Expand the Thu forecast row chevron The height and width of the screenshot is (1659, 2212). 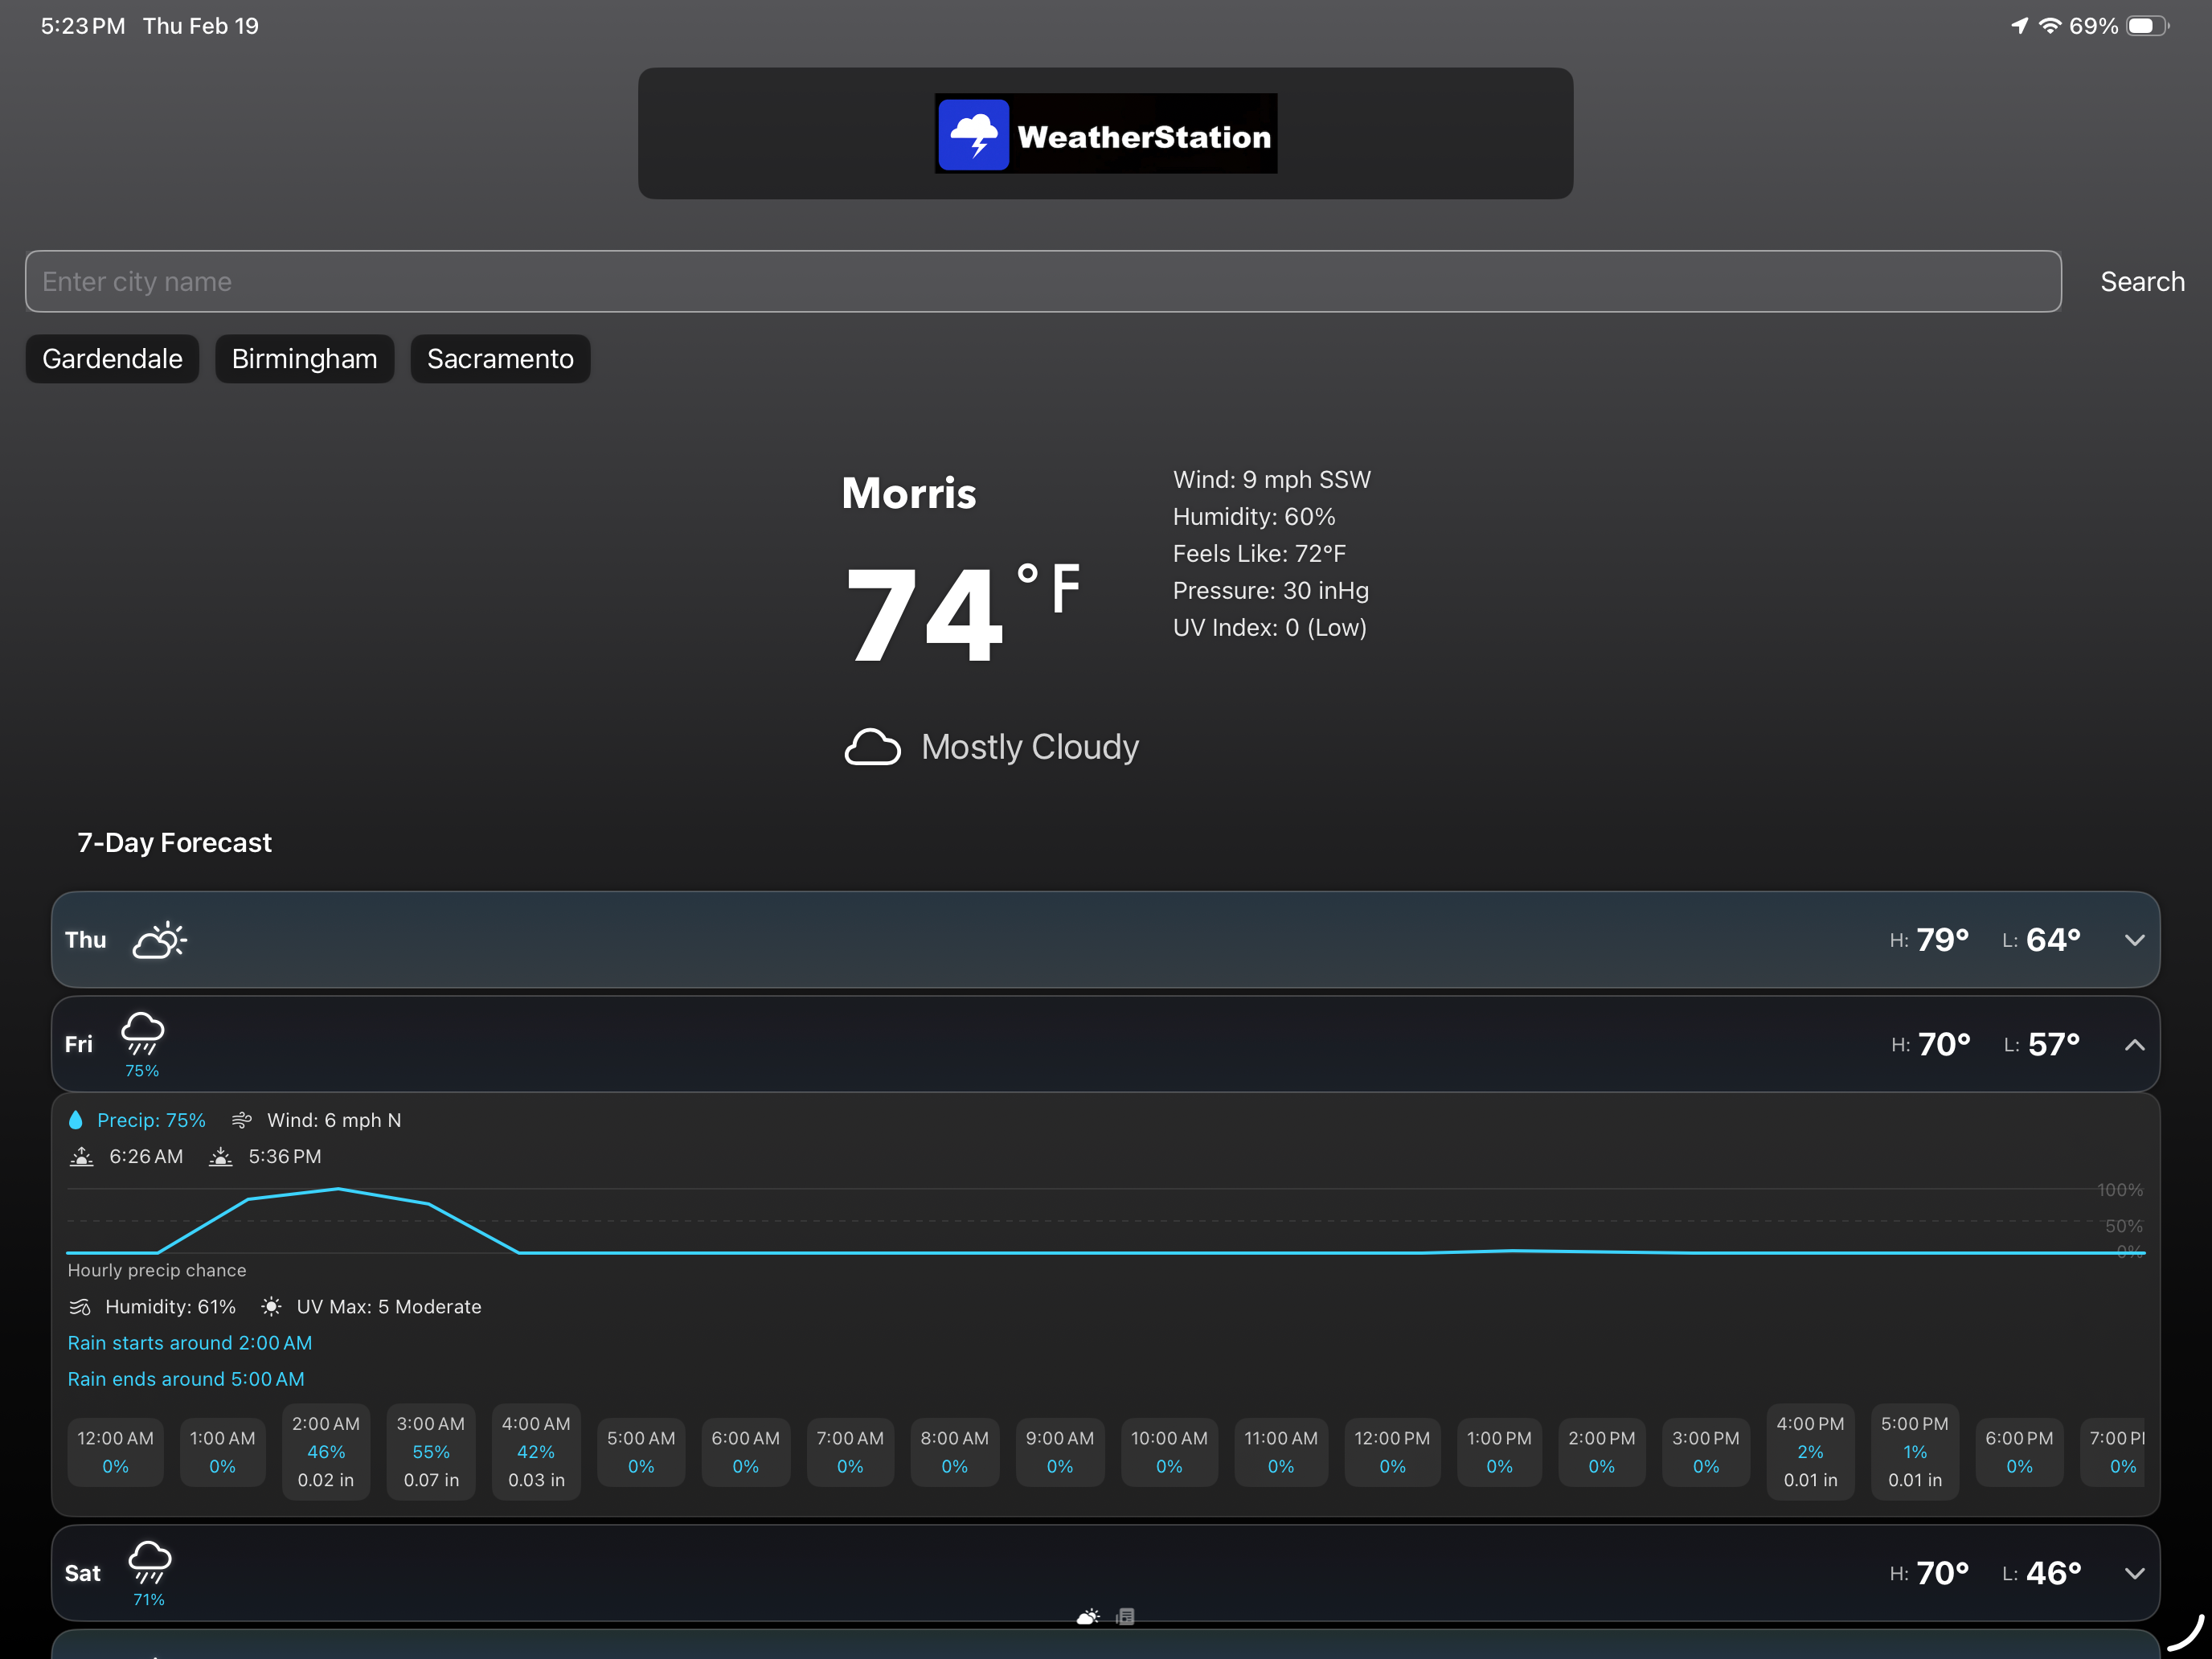tap(2134, 940)
